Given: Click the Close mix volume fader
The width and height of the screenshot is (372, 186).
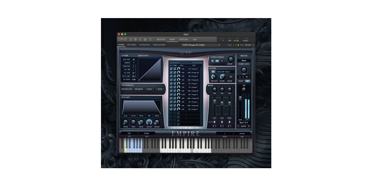Looking at the screenshot, I should pyautogui.click(x=214, y=102).
